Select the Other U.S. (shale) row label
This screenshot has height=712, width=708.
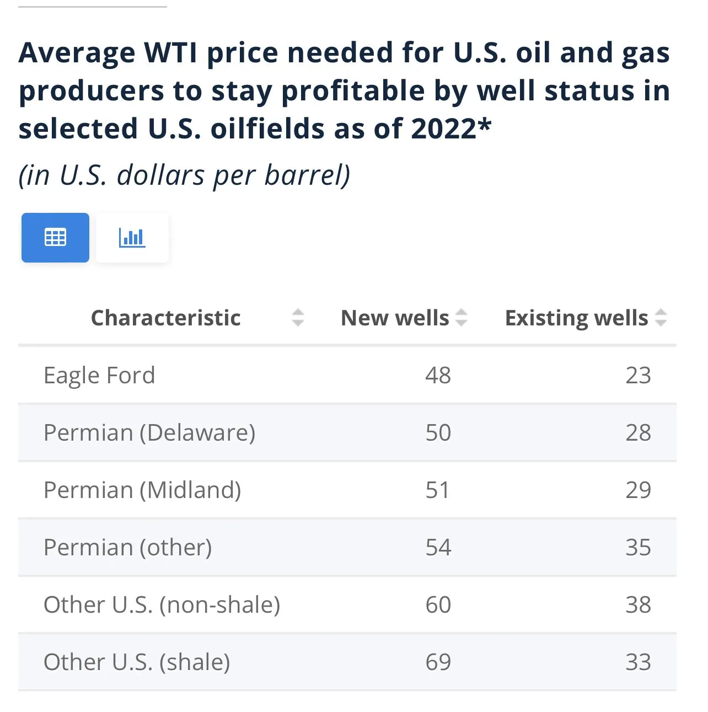(137, 662)
